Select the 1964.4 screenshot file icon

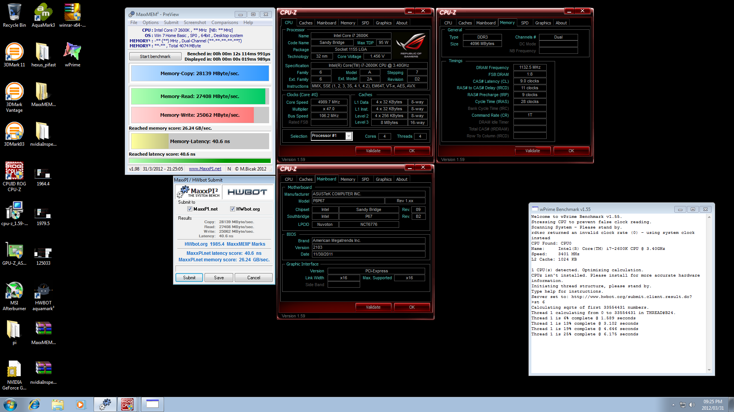43,177
